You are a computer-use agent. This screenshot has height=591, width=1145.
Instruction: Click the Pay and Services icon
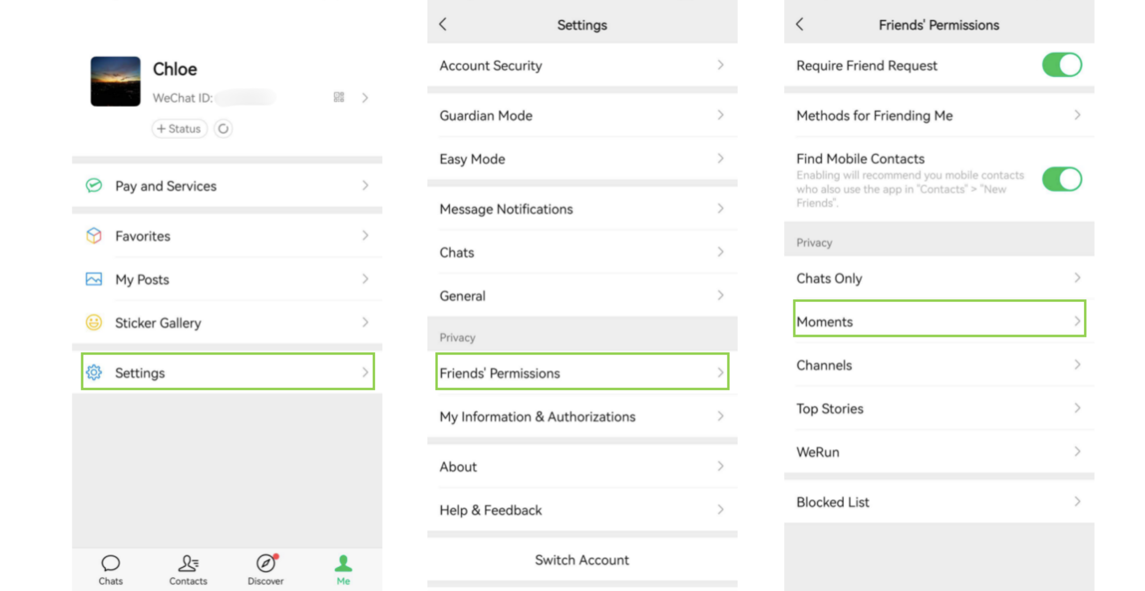pos(94,185)
